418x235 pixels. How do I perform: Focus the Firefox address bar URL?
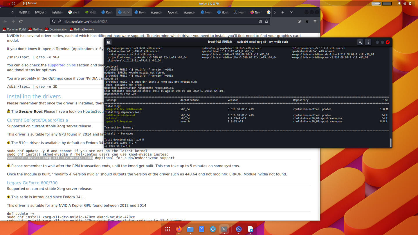160,21
